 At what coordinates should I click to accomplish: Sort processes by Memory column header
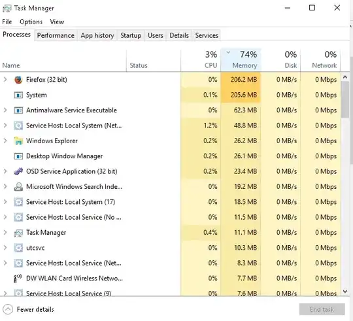241,60
